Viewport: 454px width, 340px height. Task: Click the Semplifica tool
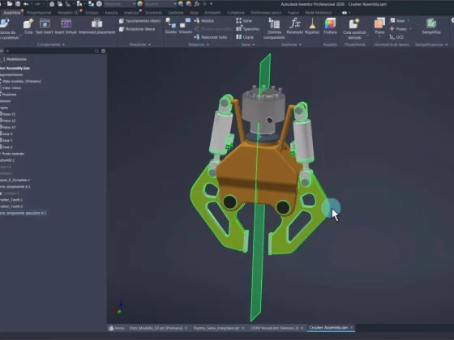pyautogui.click(x=431, y=26)
